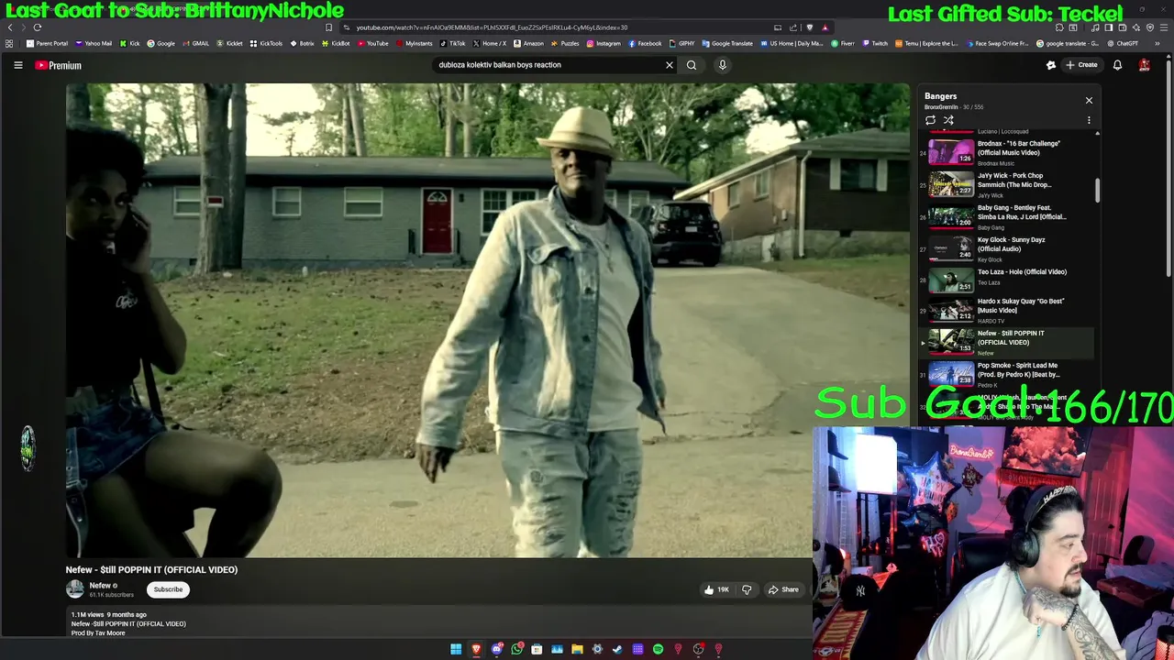Open the Facebook bookmark
The image size is (1174, 660).
click(x=645, y=43)
